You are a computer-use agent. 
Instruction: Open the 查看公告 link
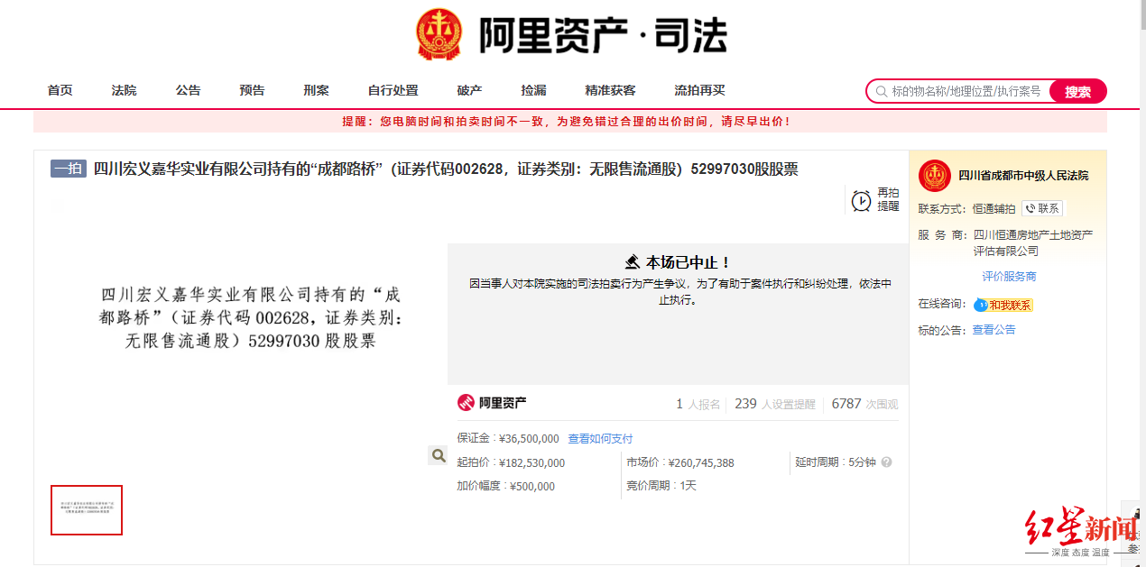[x=994, y=330]
